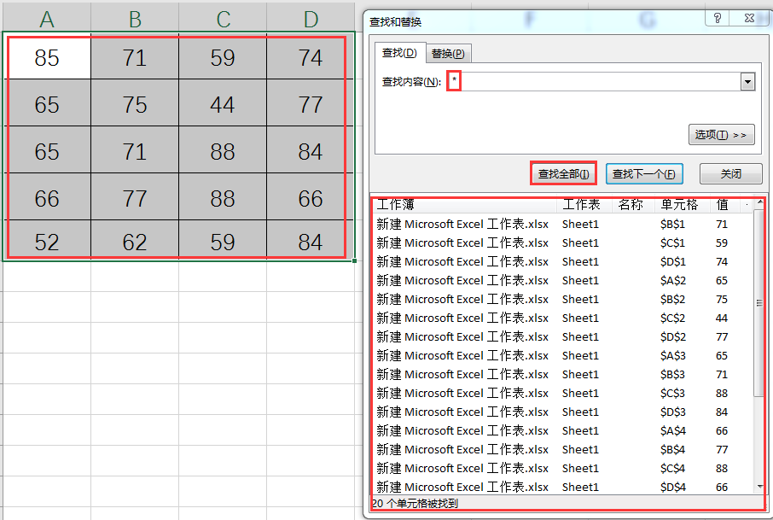
Task: Select the result row for $A$3
Action: (x=562, y=355)
